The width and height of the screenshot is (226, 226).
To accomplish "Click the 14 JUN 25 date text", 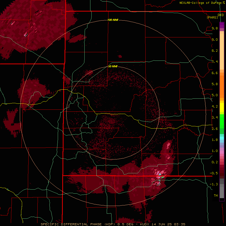I will 162,224.
